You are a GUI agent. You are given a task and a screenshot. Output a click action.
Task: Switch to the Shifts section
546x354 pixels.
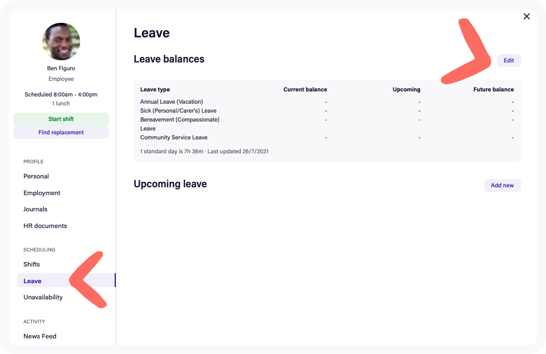pyautogui.click(x=32, y=264)
